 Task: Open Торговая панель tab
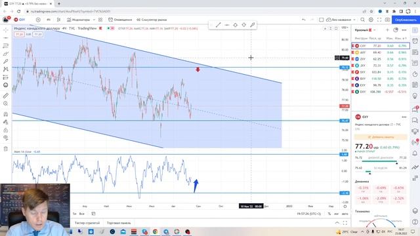pyautogui.click(x=119, y=223)
